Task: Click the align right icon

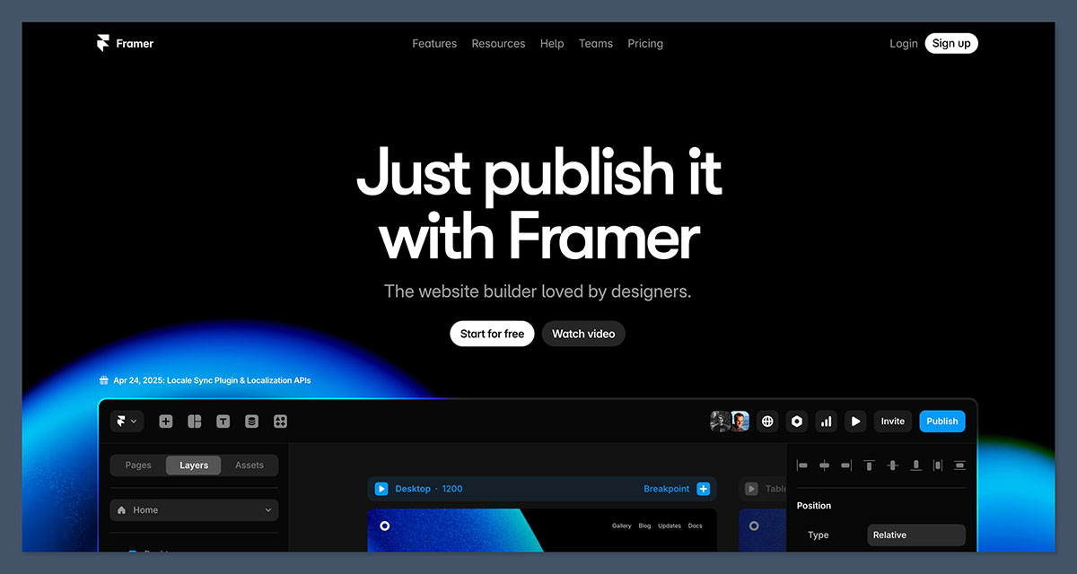Action: click(846, 465)
